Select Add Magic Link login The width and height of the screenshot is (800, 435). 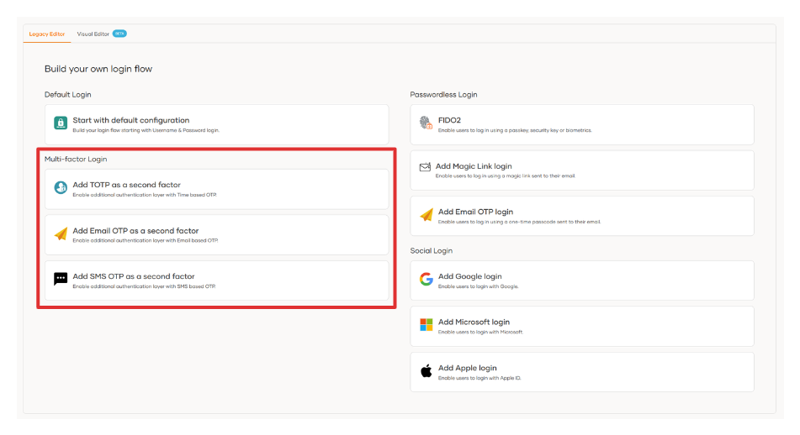click(x=582, y=170)
